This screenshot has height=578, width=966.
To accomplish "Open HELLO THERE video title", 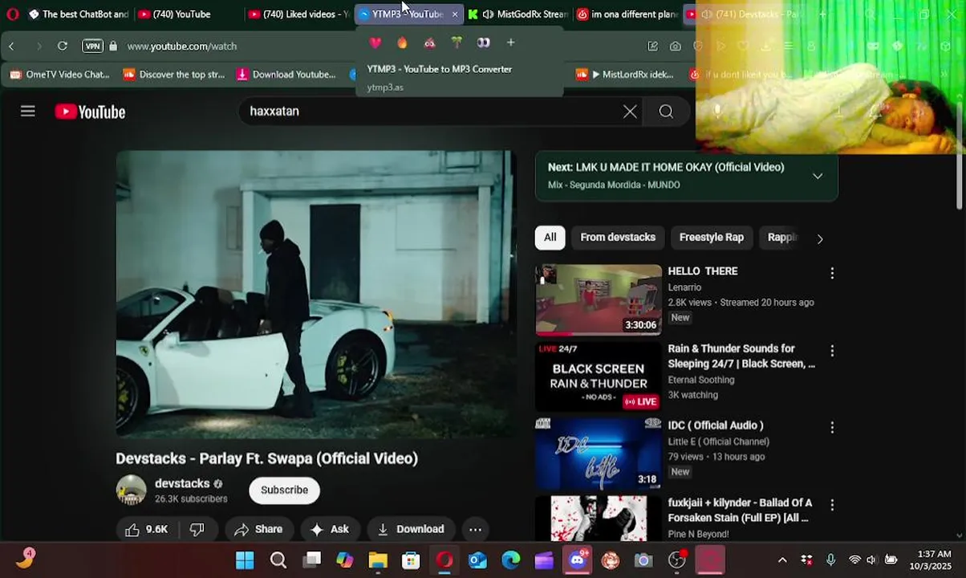I will (703, 271).
